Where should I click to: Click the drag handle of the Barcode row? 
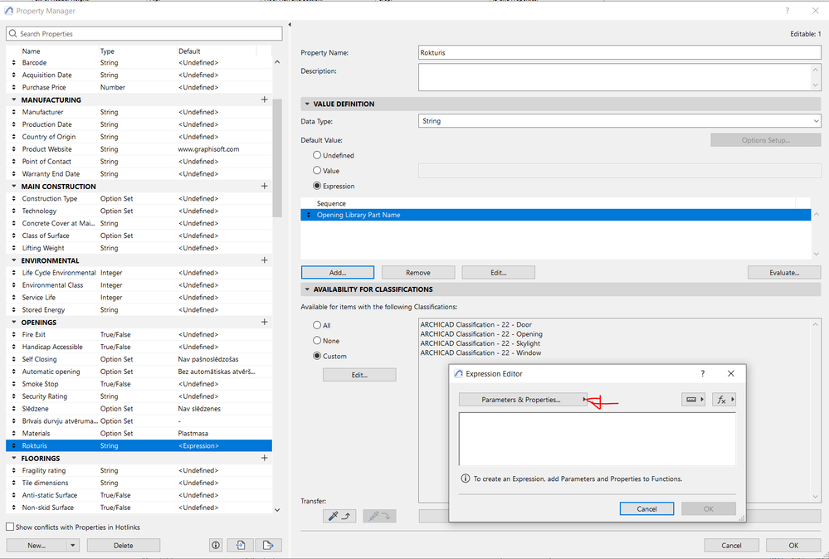point(14,62)
